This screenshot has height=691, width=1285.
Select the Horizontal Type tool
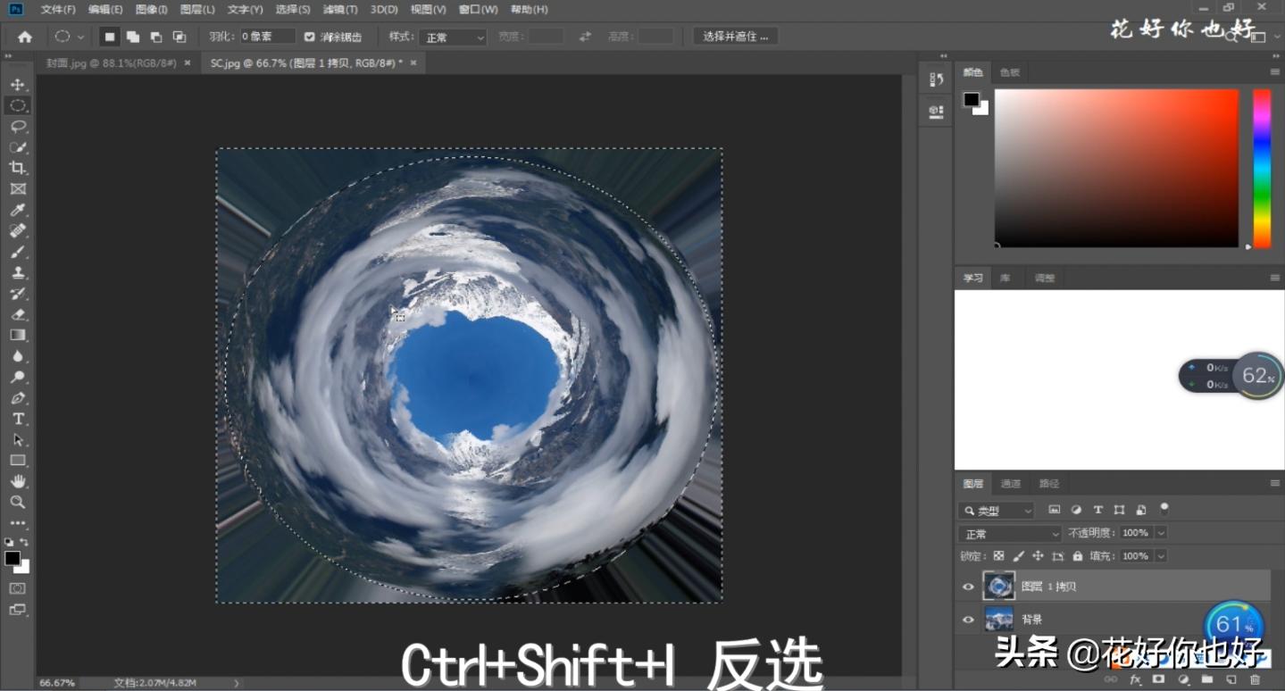pos(18,418)
